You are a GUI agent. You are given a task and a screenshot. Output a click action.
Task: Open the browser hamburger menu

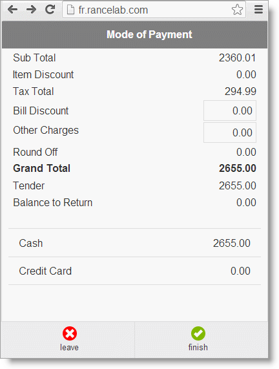[x=258, y=10]
